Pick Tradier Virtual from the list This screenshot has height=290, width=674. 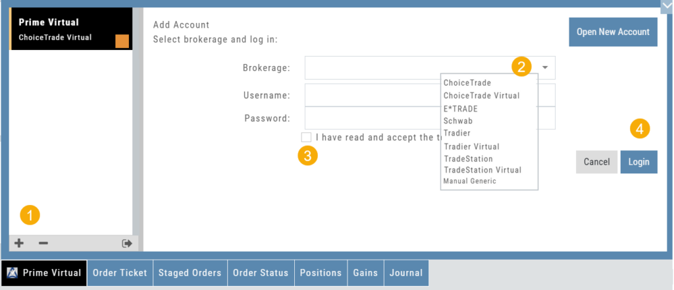click(x=471, y=147)
